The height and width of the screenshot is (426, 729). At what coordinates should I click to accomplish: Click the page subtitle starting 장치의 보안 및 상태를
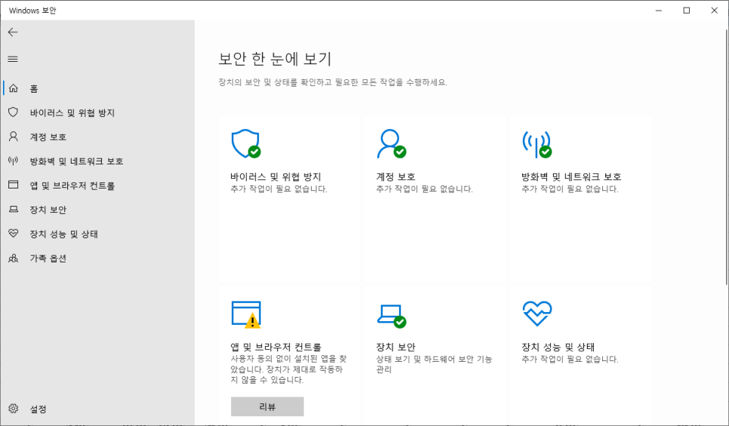tap(333, 82)
